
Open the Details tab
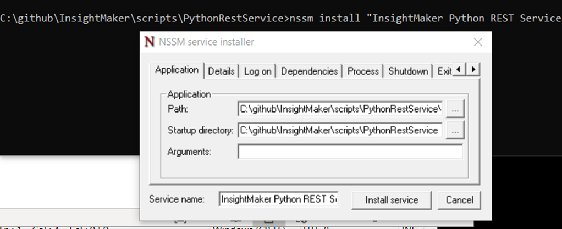(221, 71)
